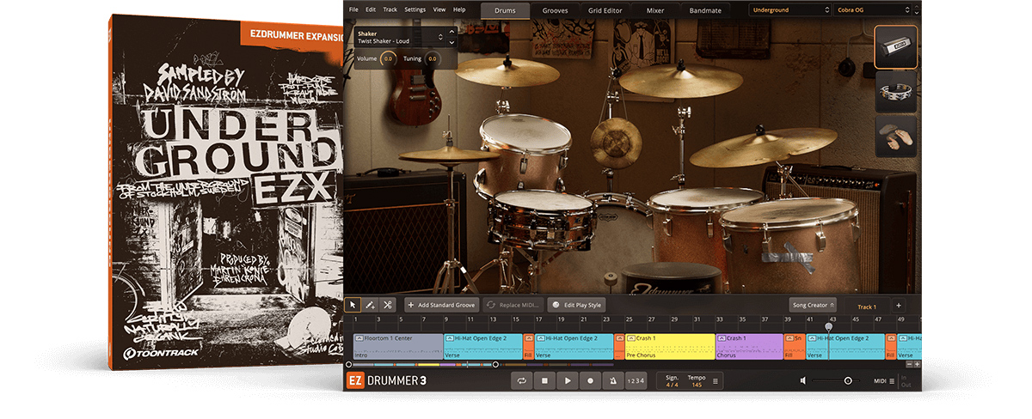Add a new track with plus button

click(898, 305)
